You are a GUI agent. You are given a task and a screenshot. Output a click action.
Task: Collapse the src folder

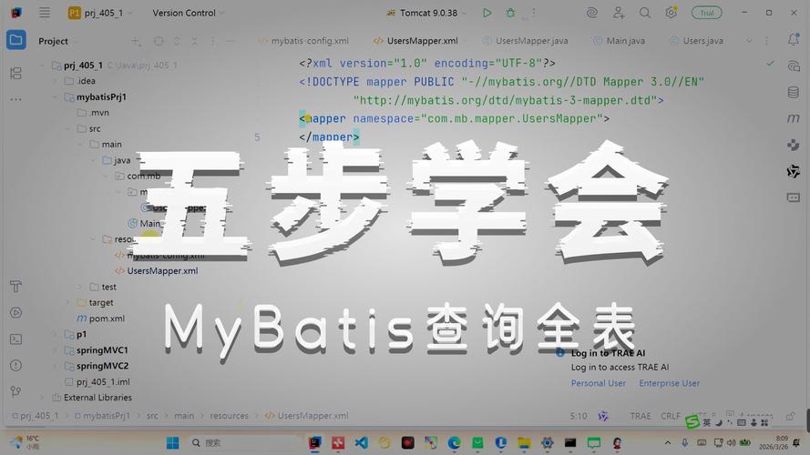pyautogui.click(x=67, y=128)
